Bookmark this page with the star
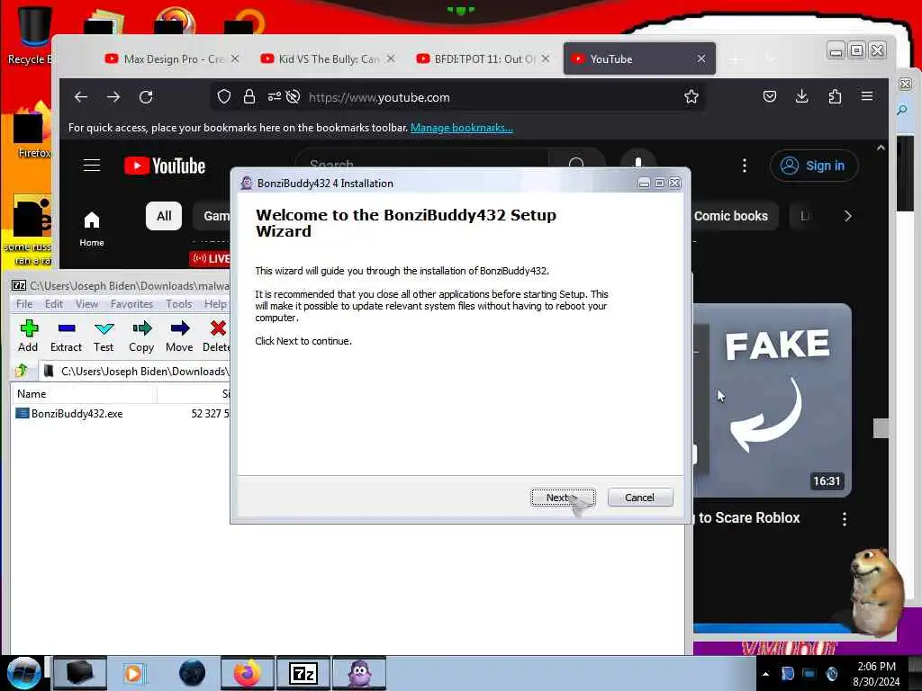This screenshot has height=691, width=922. 691,97
